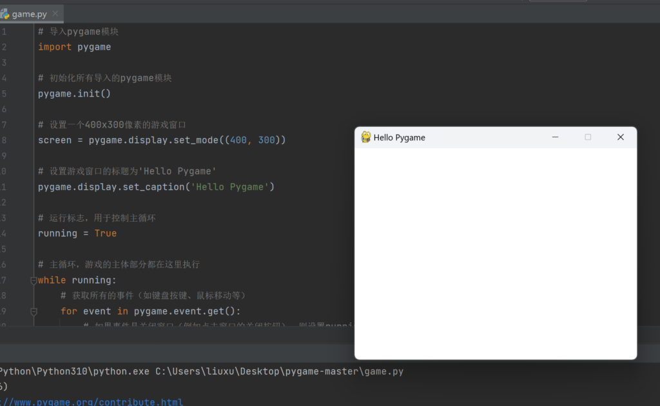The height and width of the screenshot is (406, 660).
Task: Minimize the Hello Pygame window
Action: [555, 137]
